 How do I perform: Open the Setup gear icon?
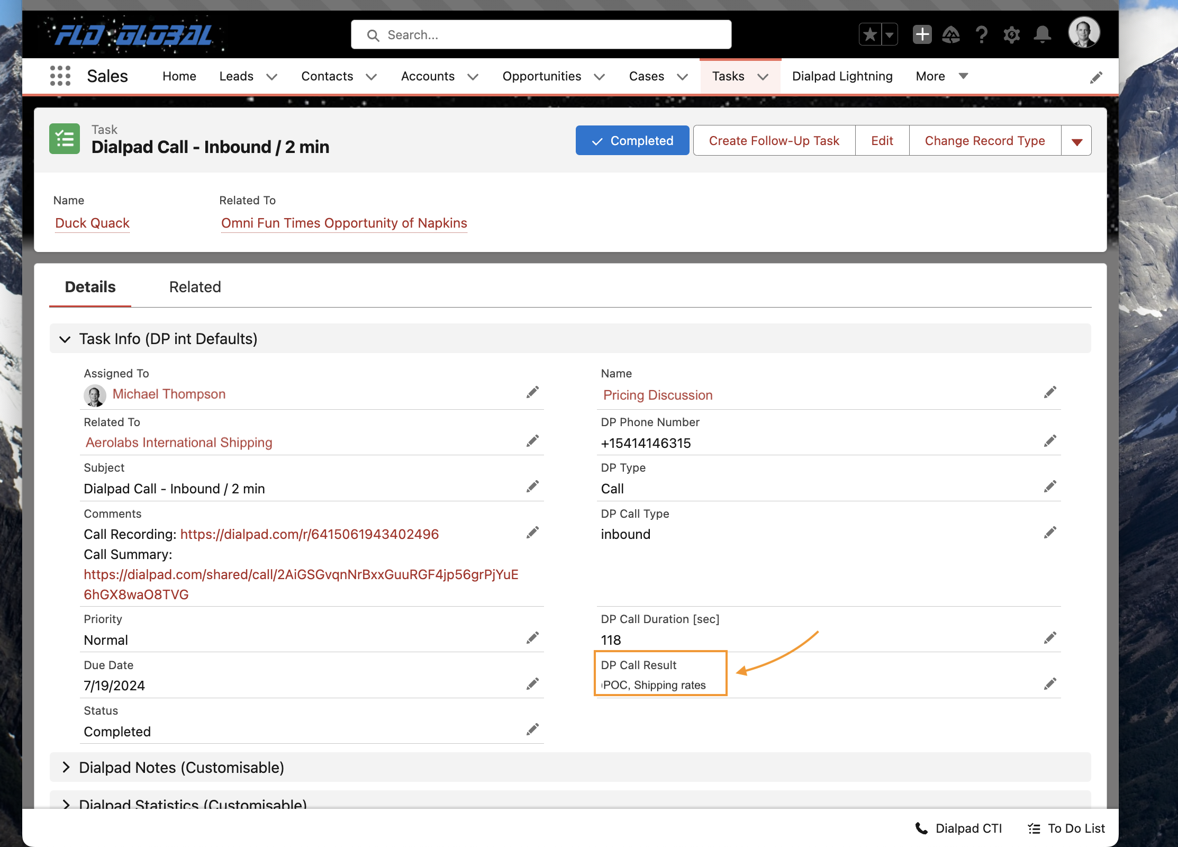point(1012,35)
